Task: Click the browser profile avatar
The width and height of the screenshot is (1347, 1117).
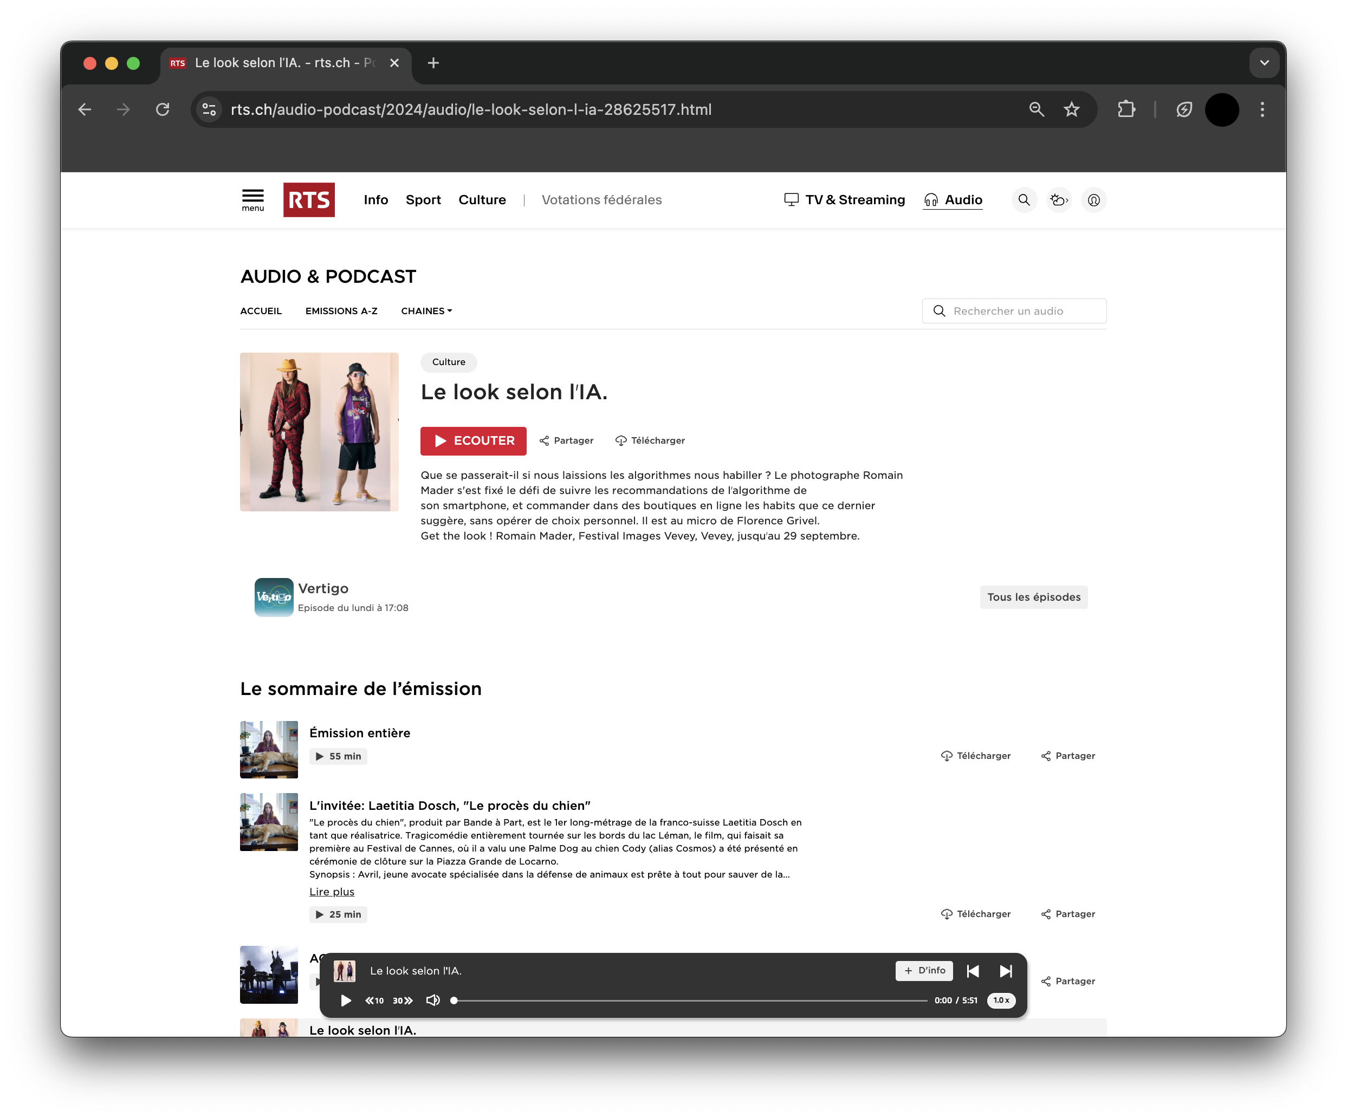Action: click(1222, 109)
